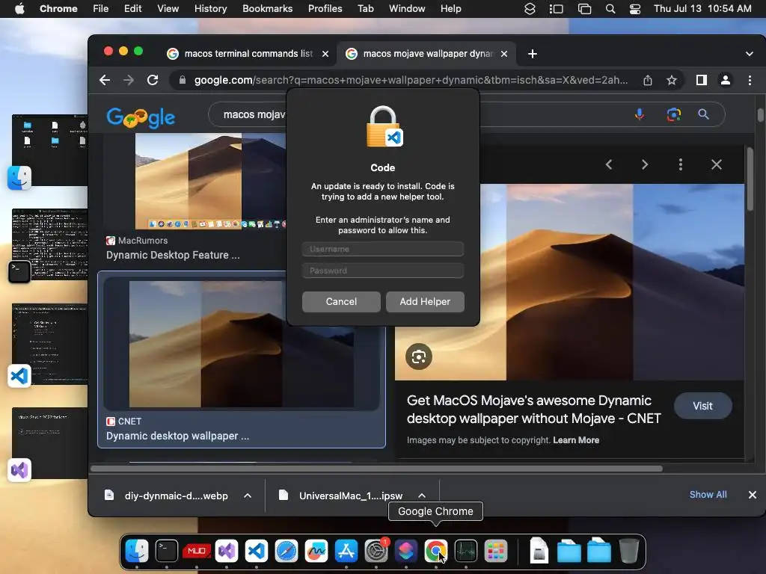The image size is (766, 574).
Task: Open Safari from the Dock
Action: 287,551
